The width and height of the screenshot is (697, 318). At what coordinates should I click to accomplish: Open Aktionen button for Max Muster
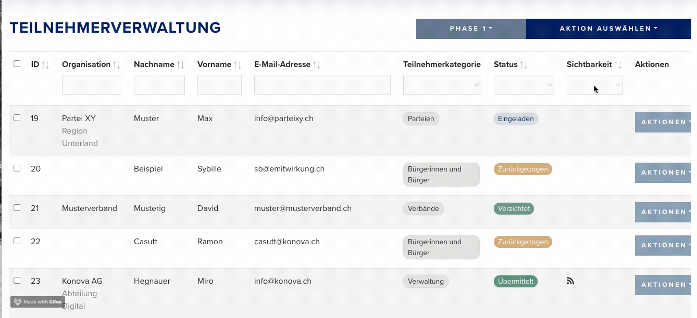(x=666, y=122)
